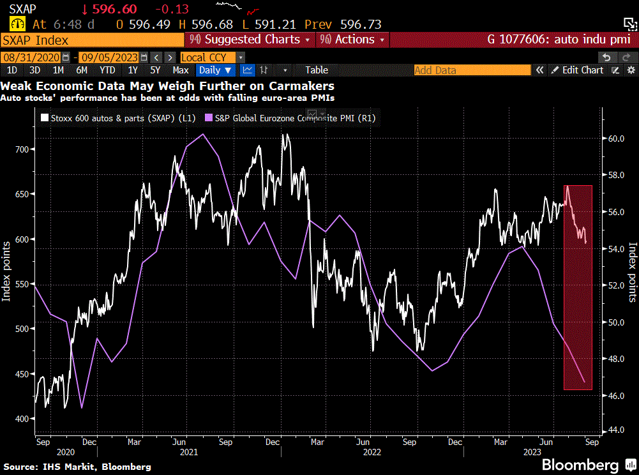This screenshot has height=475, width=639.
Task: Click the start date field 08/31/2020
Action: (31, 57)
